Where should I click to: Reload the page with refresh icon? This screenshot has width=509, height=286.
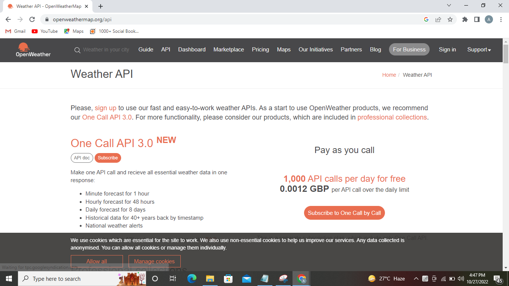pos(32,19)
